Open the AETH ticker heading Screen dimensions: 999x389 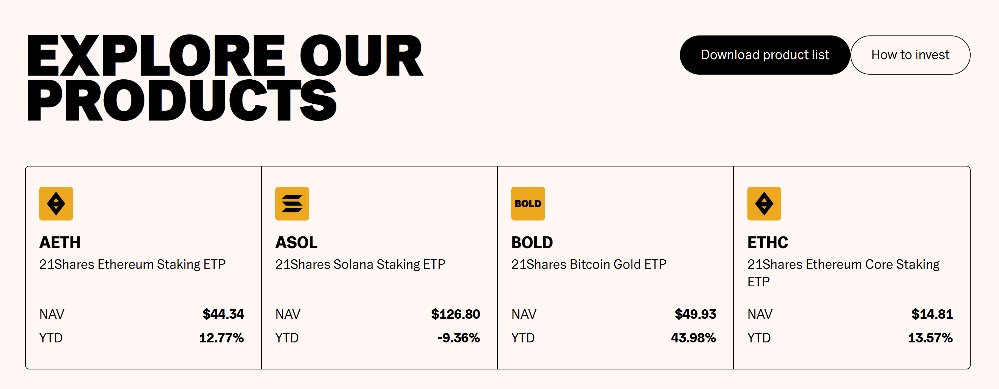click(x=60, y=243)
